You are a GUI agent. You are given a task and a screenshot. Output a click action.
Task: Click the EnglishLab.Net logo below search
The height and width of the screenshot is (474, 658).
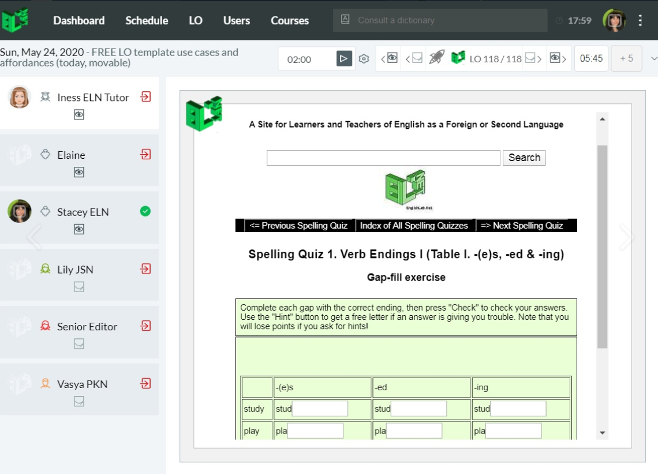(x=405, y=189)
